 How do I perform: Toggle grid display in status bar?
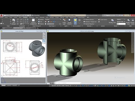pyautogui.click(x=71, y=86)
